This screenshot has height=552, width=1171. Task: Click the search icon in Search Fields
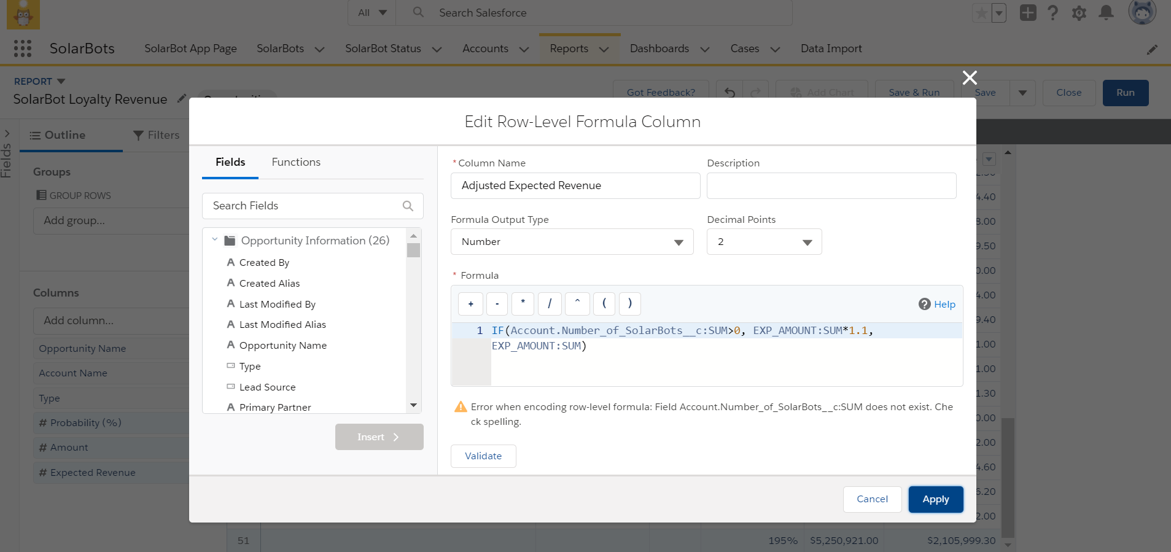coord(408,206)
